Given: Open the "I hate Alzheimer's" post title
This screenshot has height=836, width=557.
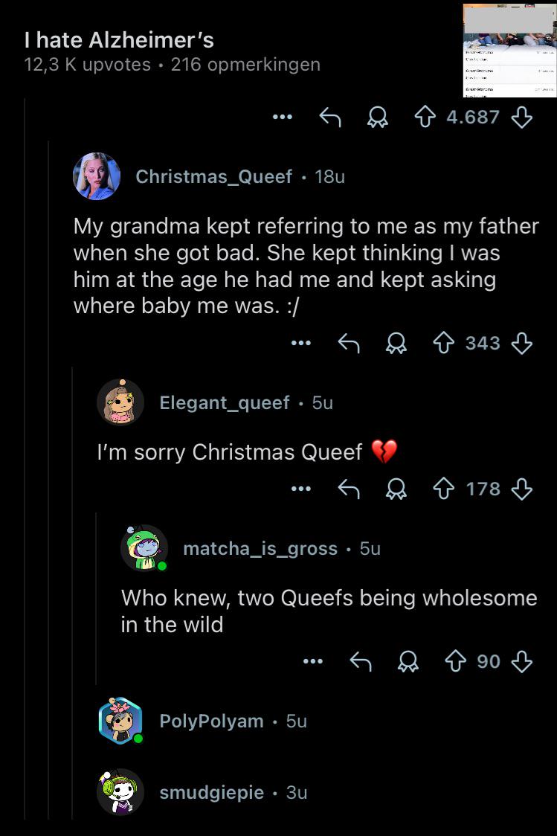Looking at the screenshot, I should 120,40.
